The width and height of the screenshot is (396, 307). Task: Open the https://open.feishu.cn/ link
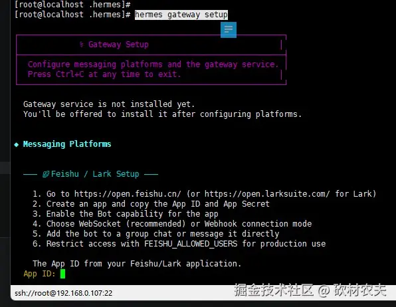tap(128, 194)
